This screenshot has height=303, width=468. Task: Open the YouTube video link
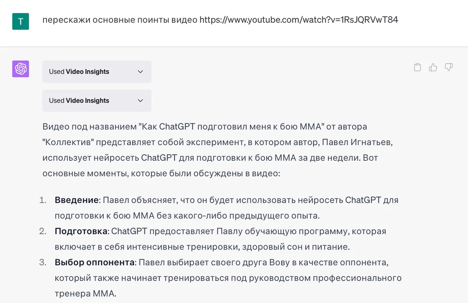298,19
